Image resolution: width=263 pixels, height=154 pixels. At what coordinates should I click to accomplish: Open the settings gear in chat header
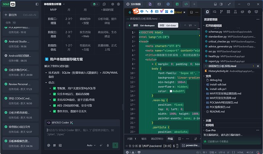(113, 4)
